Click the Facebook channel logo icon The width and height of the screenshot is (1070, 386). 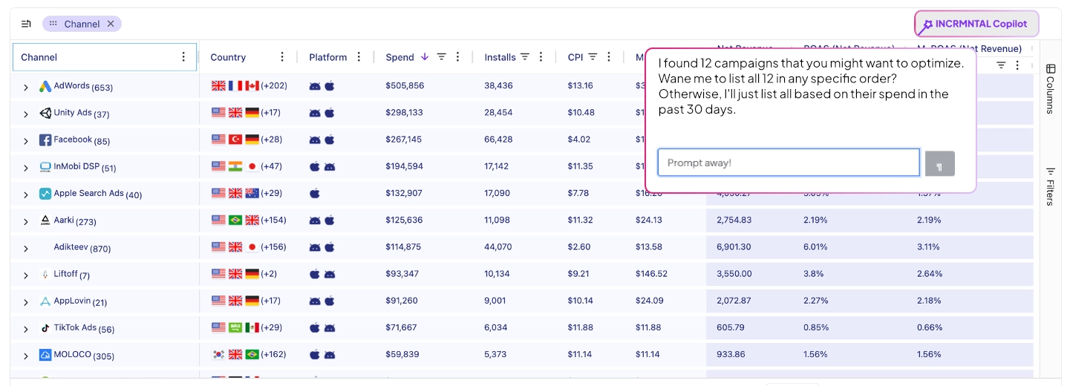pyautogui.click(x=45, y=140)
